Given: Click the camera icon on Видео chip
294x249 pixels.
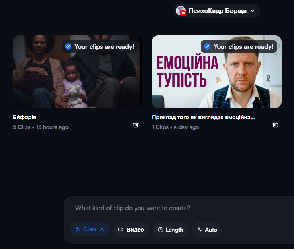Looking at the screenshot, I should (x=121, y=230).
